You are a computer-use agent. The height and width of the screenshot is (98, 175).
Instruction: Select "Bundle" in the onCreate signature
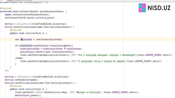tap(34, 11)
